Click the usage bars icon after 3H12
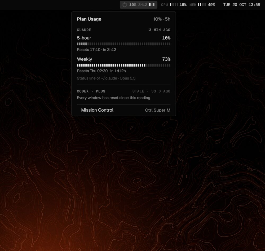265x251 pixels. pyautogui.click(x=152, y=5)
